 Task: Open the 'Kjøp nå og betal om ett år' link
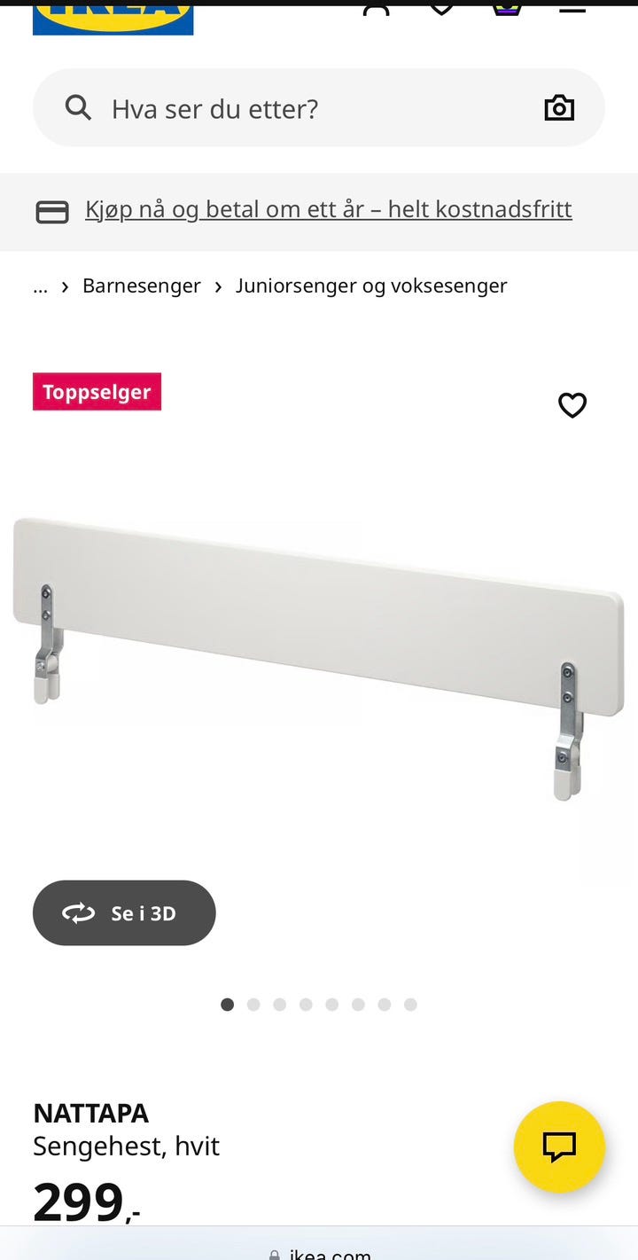click(x=329, y=209)
